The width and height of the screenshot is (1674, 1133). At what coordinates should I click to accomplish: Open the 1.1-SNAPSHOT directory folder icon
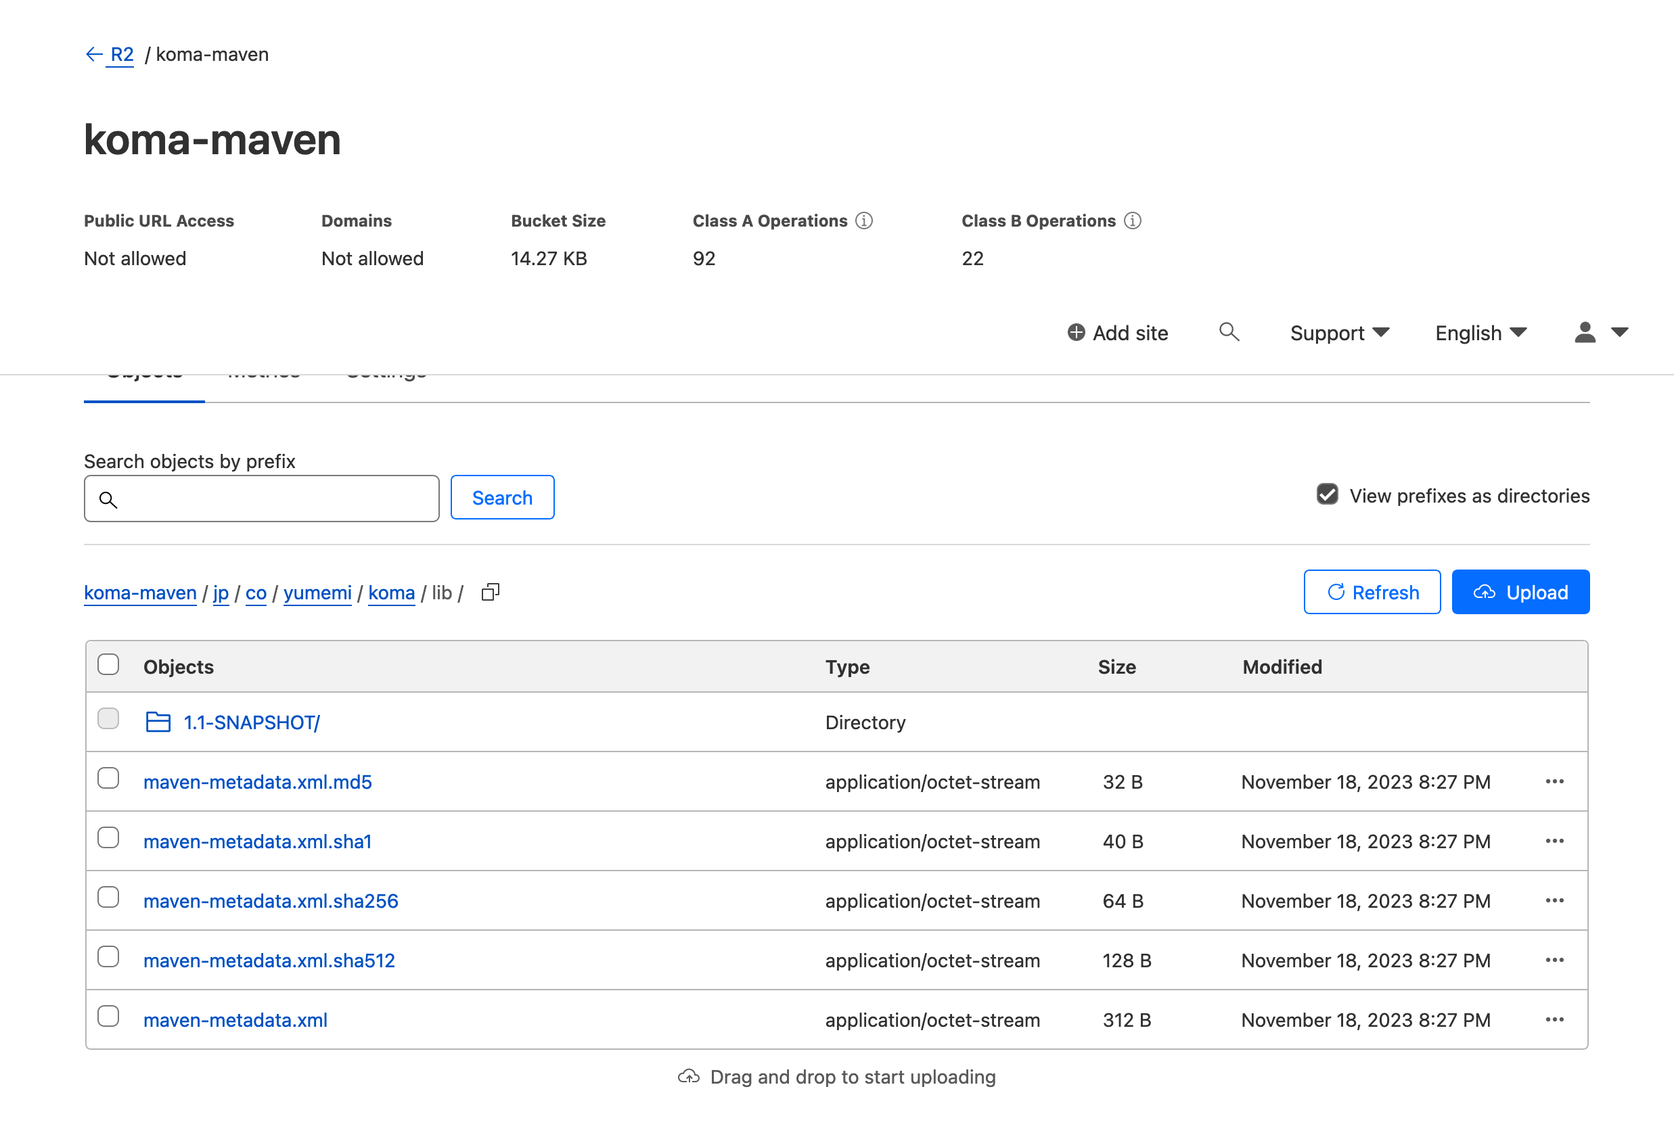[158, 722]
